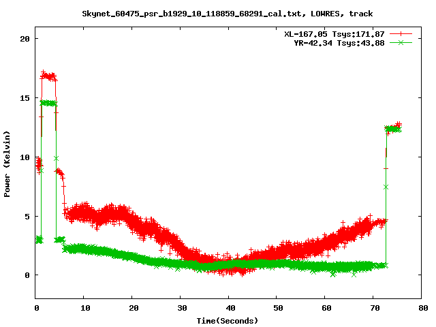436x327 pixels.
Task: Click the Time(Seconds) x-axis label
Action: pos(227,321)
